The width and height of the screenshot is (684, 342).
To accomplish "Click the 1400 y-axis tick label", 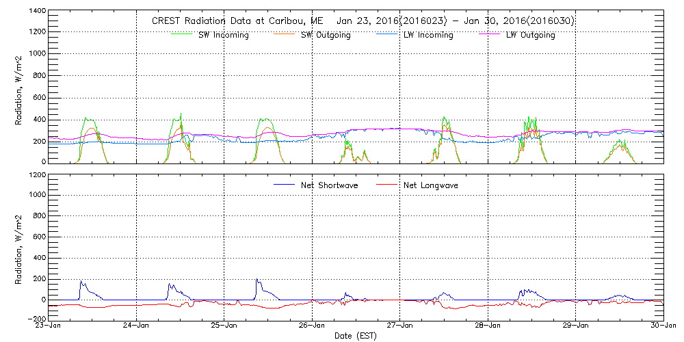I will pos(36,12).
